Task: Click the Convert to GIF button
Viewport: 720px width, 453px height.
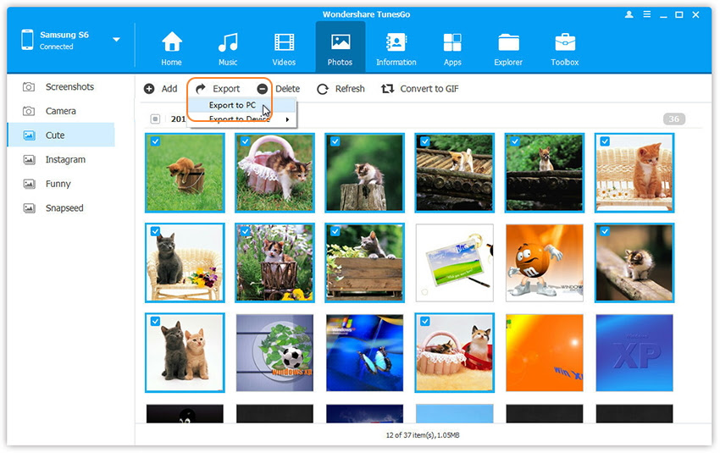Action: [x=419, y=89]
